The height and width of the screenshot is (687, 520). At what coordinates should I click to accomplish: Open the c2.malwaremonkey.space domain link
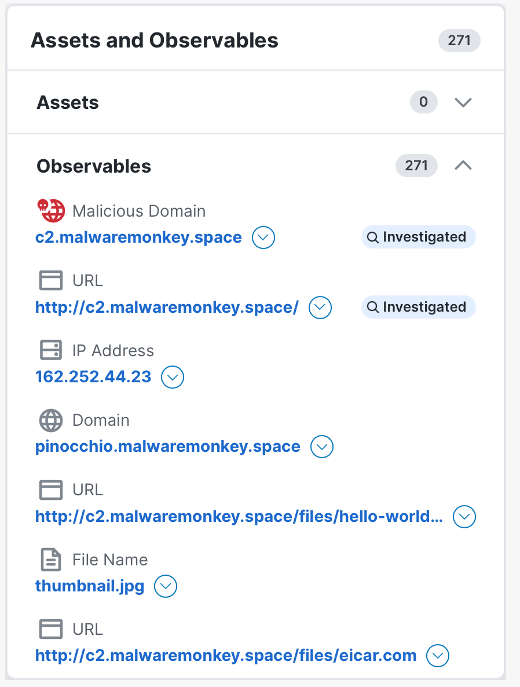coord(138,237)
